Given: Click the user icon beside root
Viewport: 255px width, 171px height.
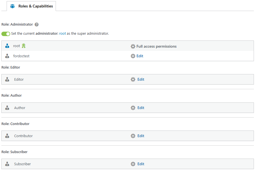Looking at the screenshot, I should 7,46.
